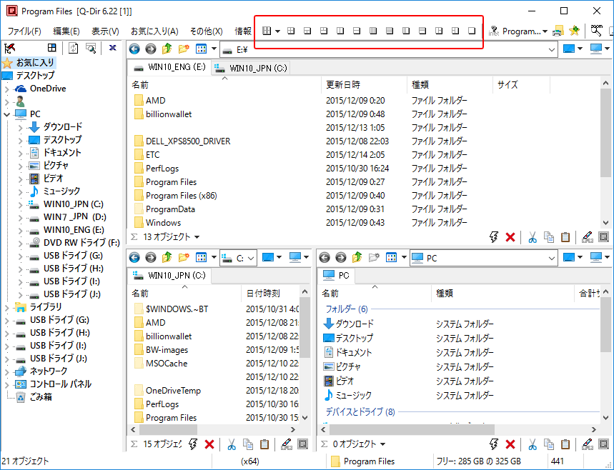Viewport: 614px width, 470px height.
Task: Go up one level in the E:¥ pane
Action: 167,49
